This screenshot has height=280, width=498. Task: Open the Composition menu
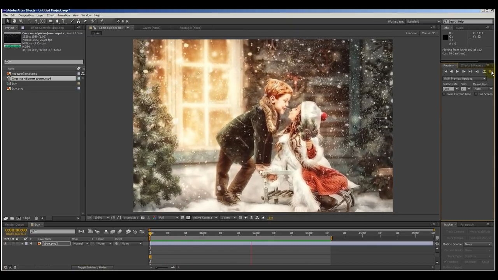pos(26,15)
